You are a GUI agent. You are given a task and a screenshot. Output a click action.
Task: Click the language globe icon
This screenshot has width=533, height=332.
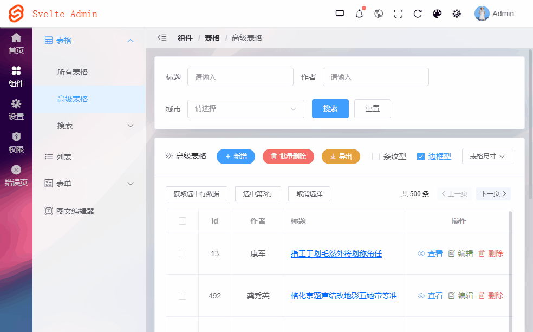(379, 14)
